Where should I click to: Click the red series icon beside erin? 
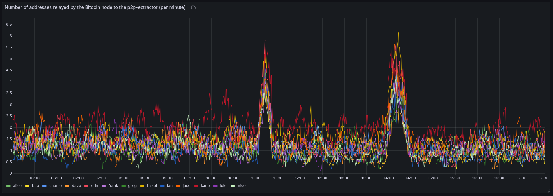pyautogui.click(x=86, y=186)
